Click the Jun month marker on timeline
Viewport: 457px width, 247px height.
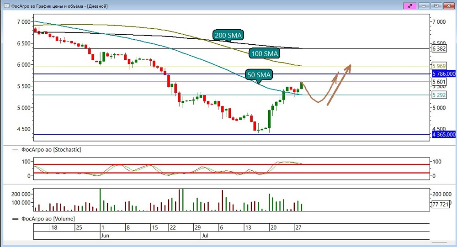pyautogui.click(x=105, y=235)
